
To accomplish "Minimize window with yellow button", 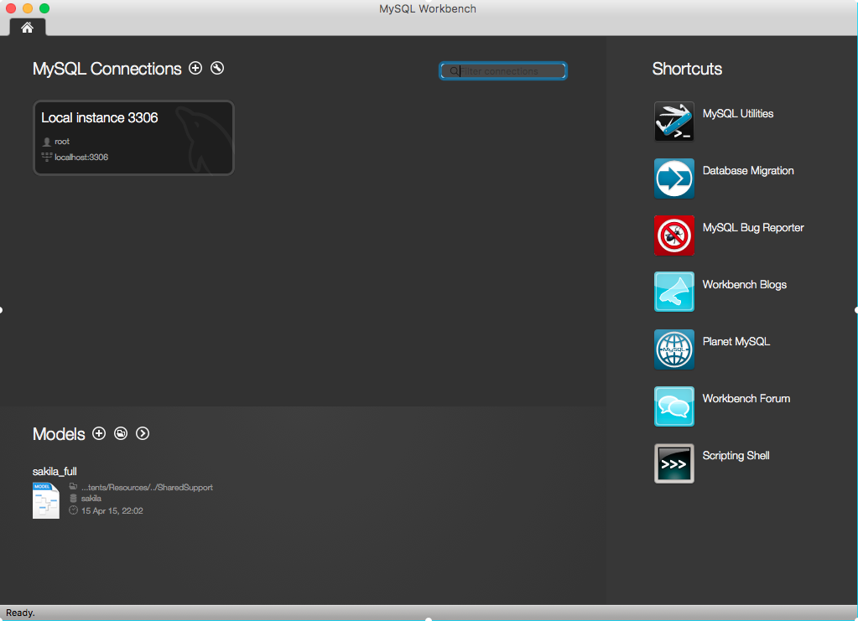I will pos(28,8).
